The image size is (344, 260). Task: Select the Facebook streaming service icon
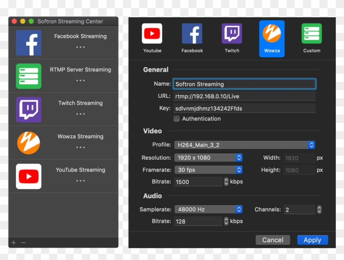[x=192, y=34]
